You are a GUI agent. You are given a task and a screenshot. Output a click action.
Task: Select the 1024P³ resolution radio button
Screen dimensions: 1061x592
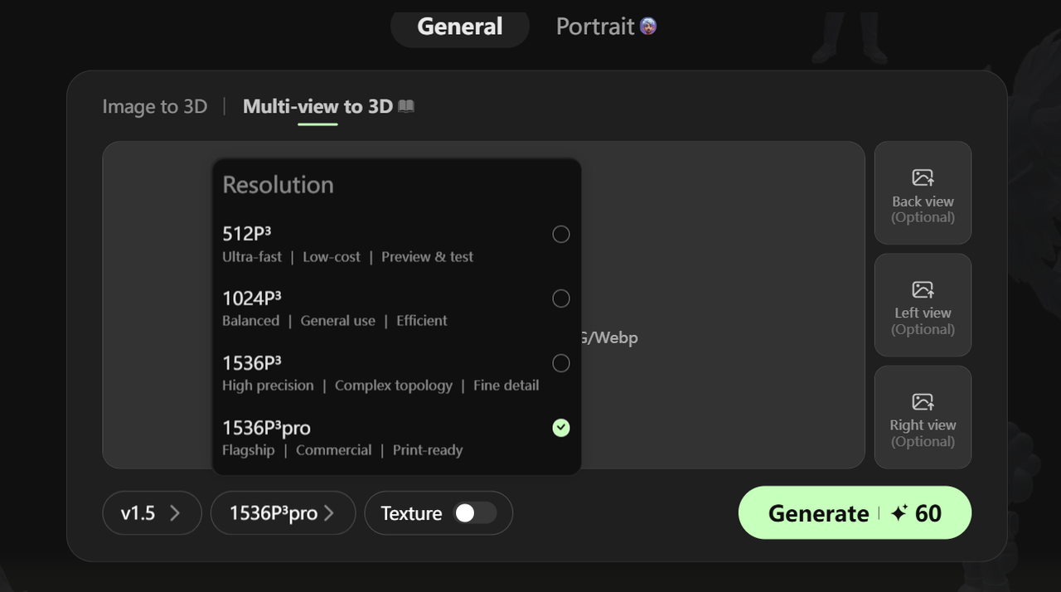pos(561,298)
